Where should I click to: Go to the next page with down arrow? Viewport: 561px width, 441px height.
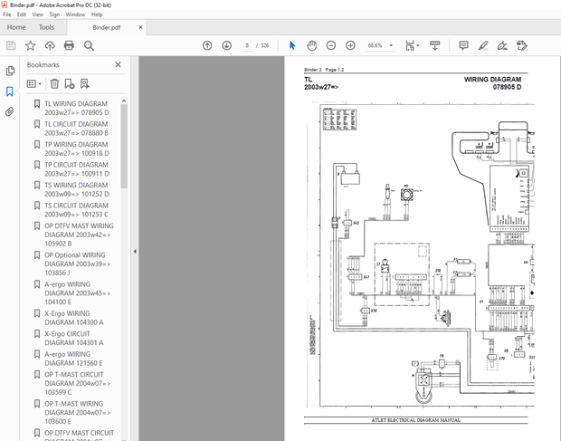[x=226, y=45]
